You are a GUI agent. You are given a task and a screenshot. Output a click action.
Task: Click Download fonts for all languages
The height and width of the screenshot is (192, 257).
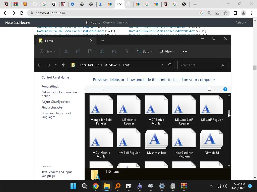click(x=56, y=115)
